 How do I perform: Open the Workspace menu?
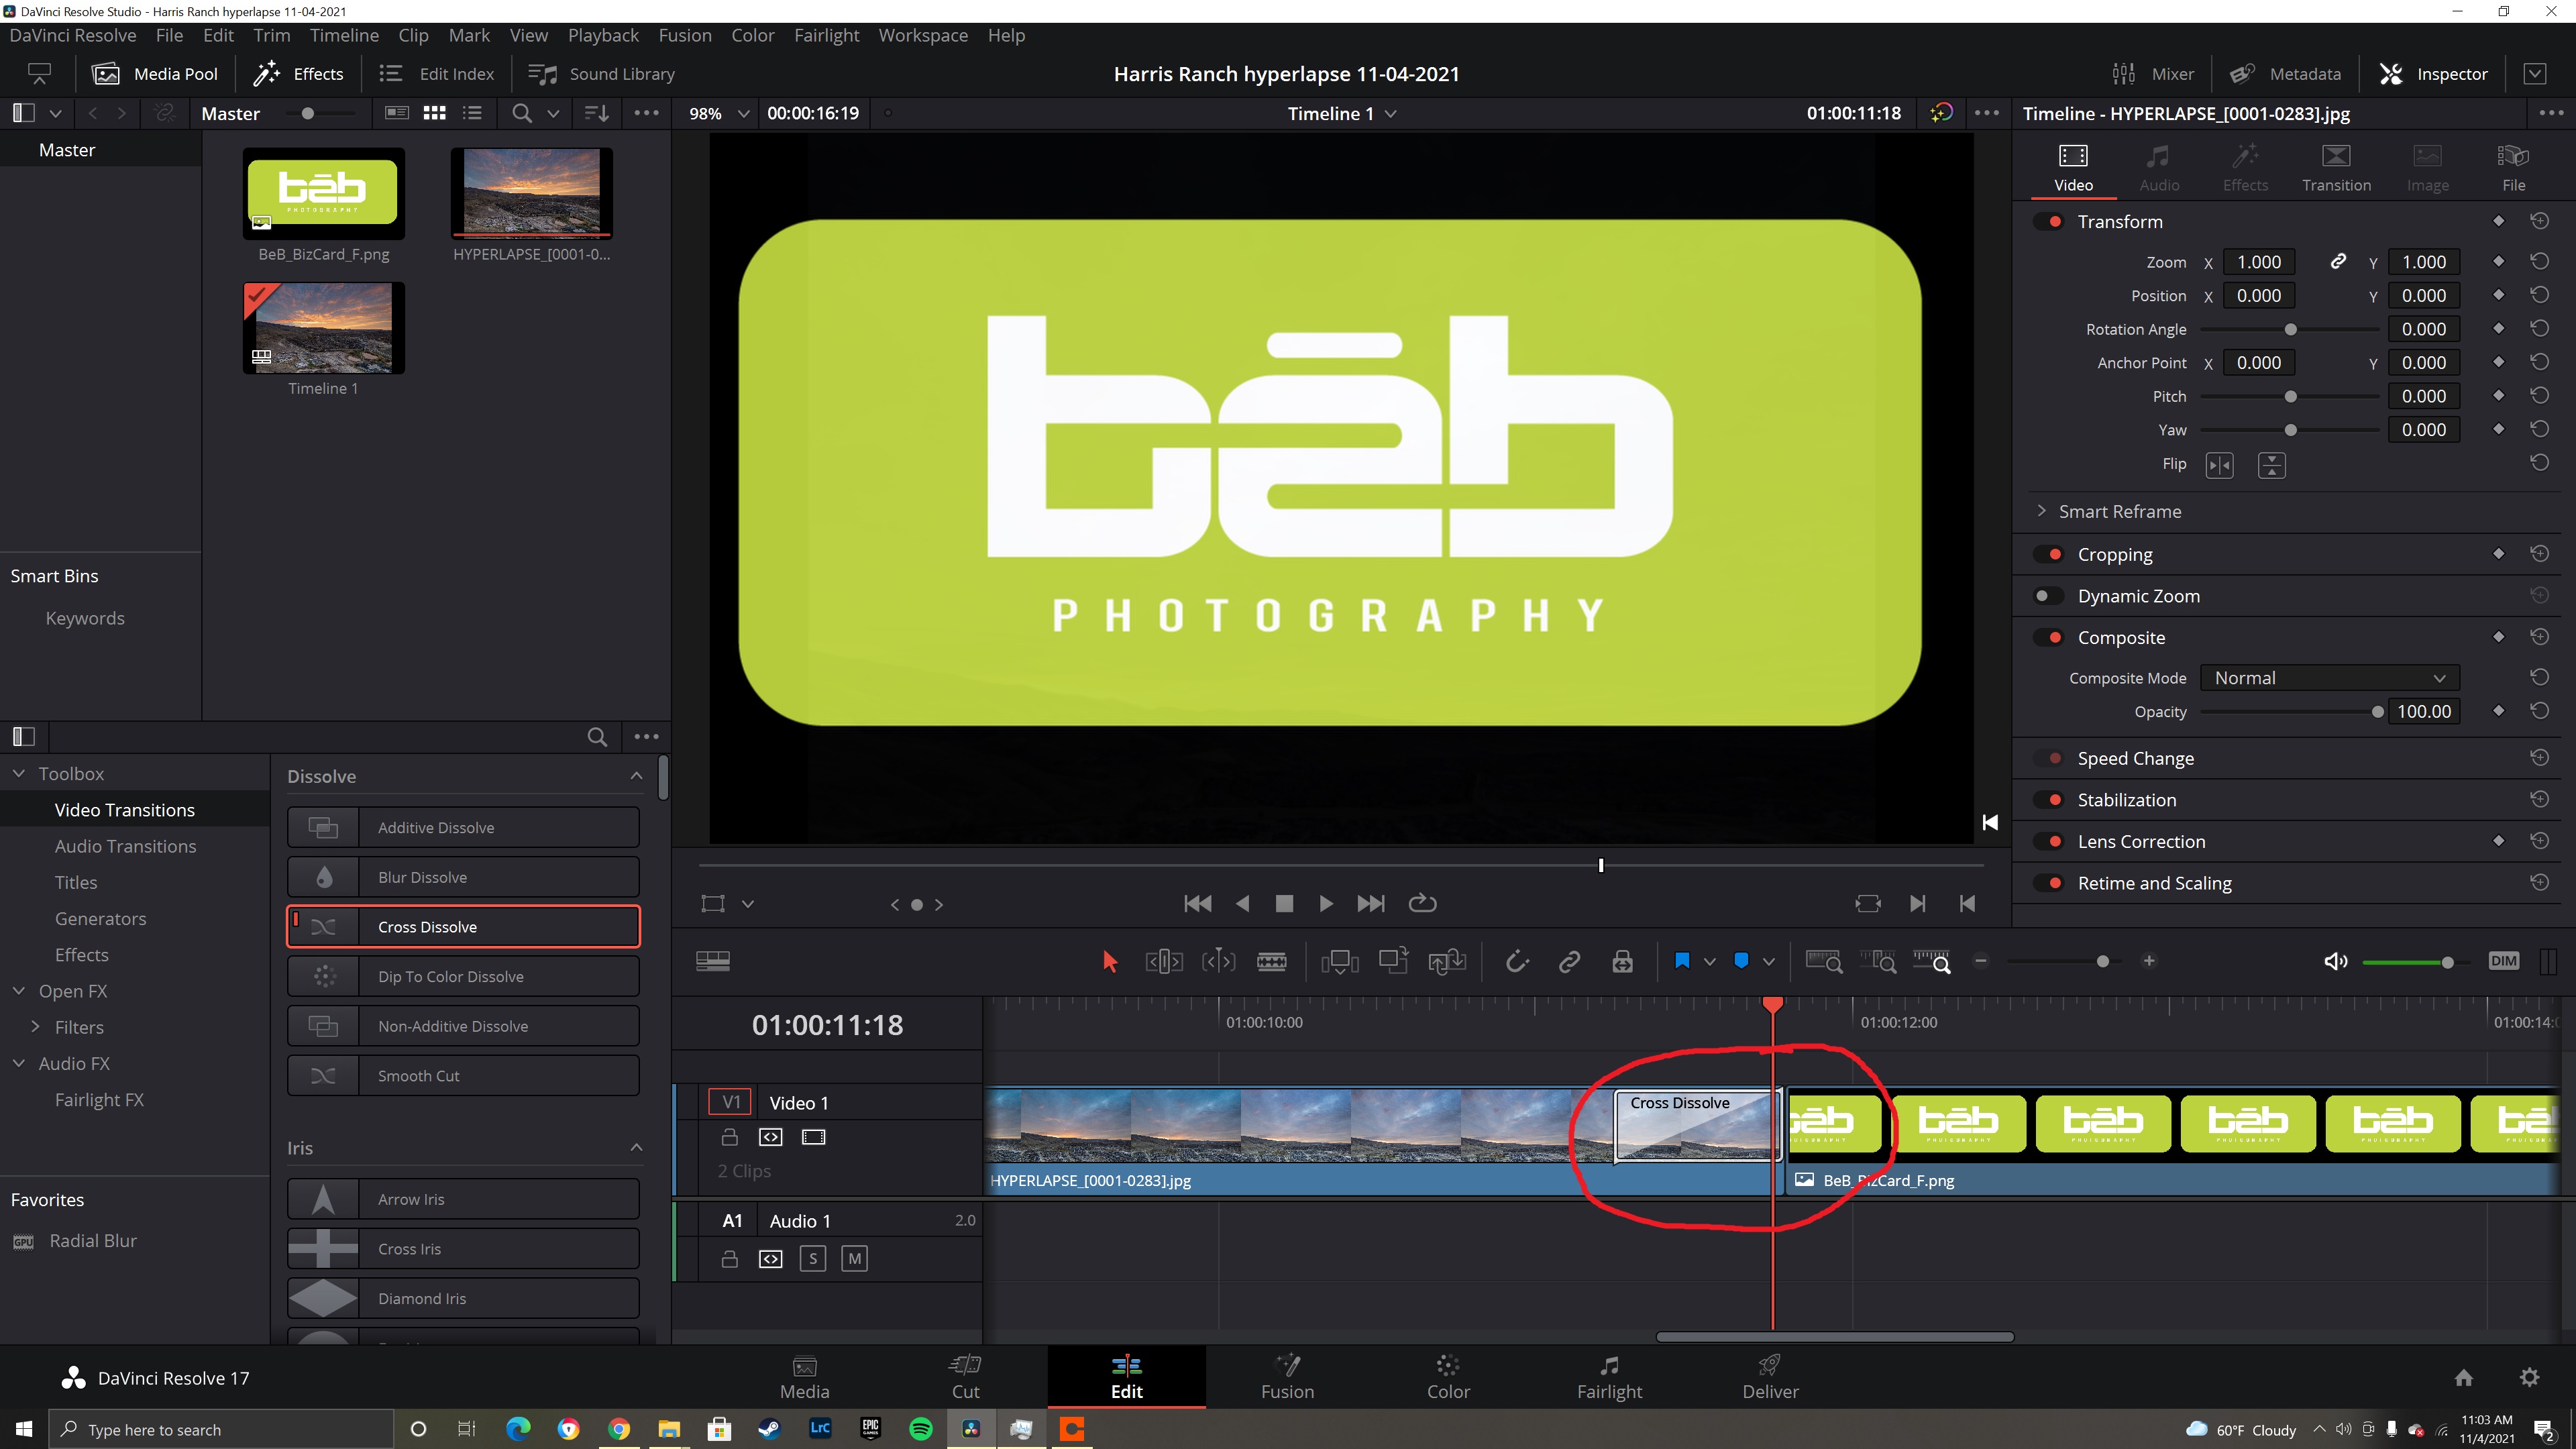(x=923, y=35)
